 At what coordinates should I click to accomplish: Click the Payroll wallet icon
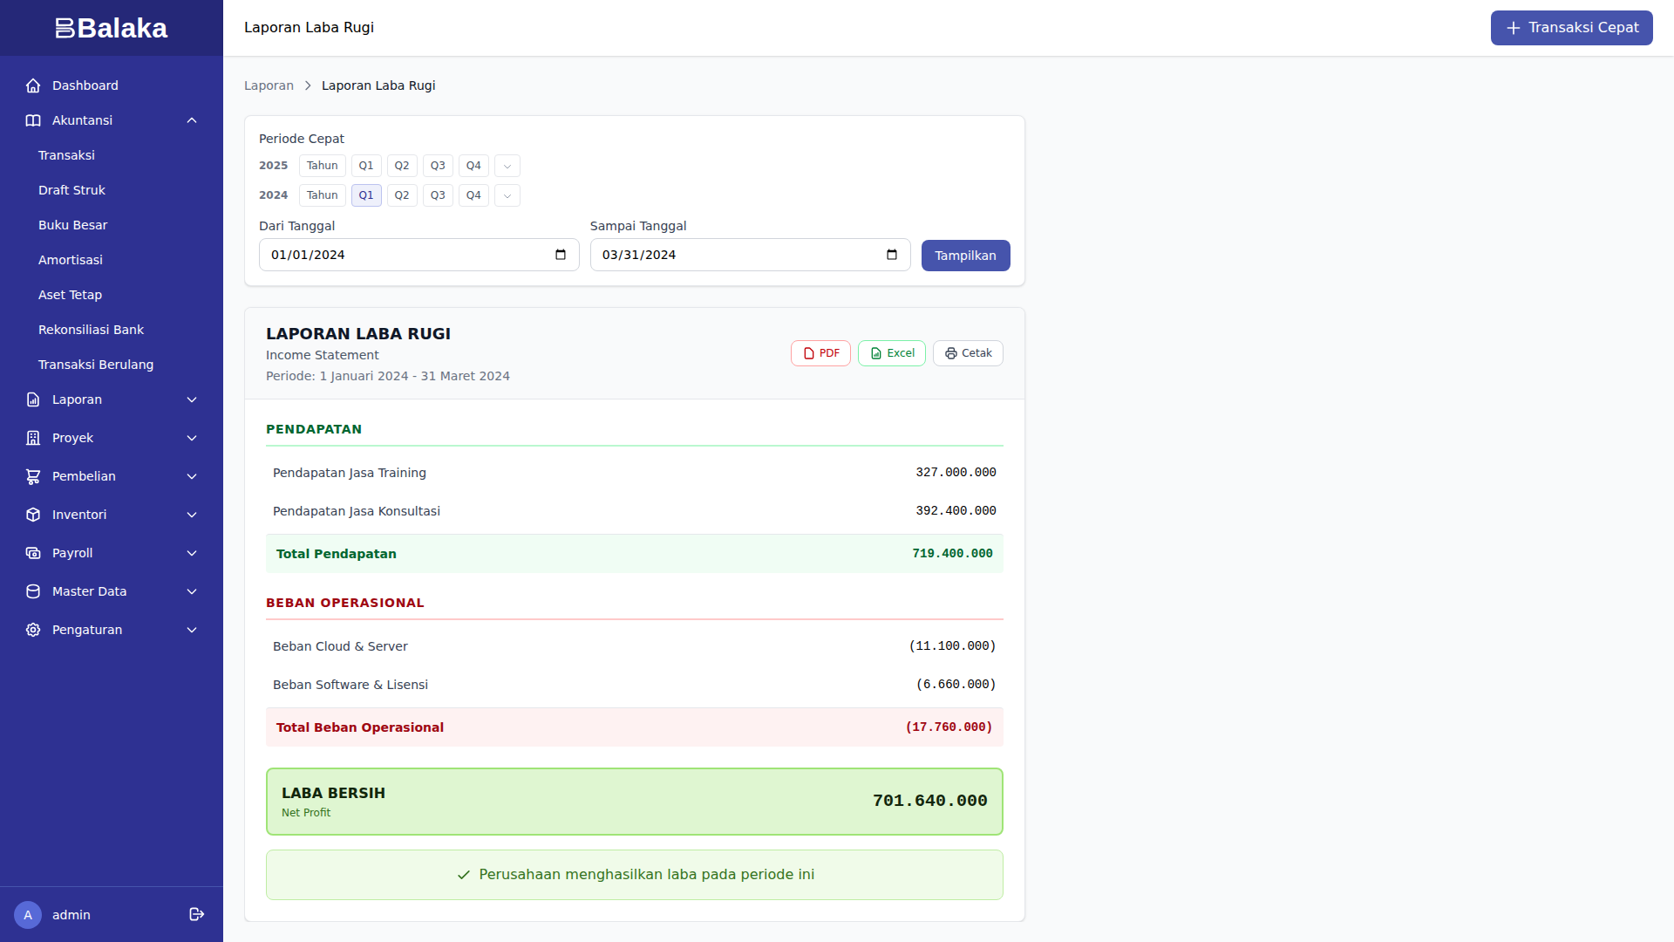tap(33, 553)
